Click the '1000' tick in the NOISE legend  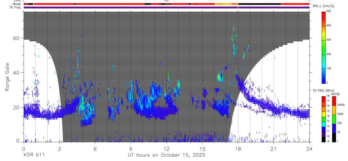[x=340, y=114]
